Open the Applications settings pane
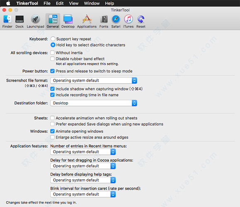 click(87, 22)
